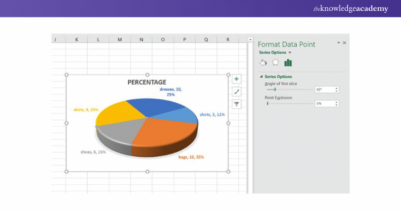The width and height of the screenshot is (401, 212).
Task: Click the Point Explosion percentage field
Action: (x=324, y=104)
